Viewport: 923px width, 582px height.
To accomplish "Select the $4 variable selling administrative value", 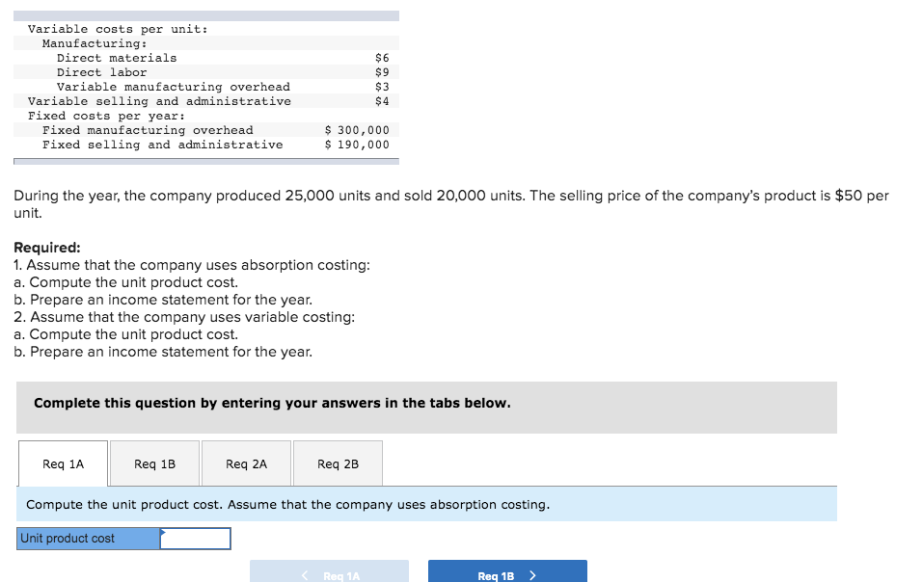I will click(x=380, y=100).
